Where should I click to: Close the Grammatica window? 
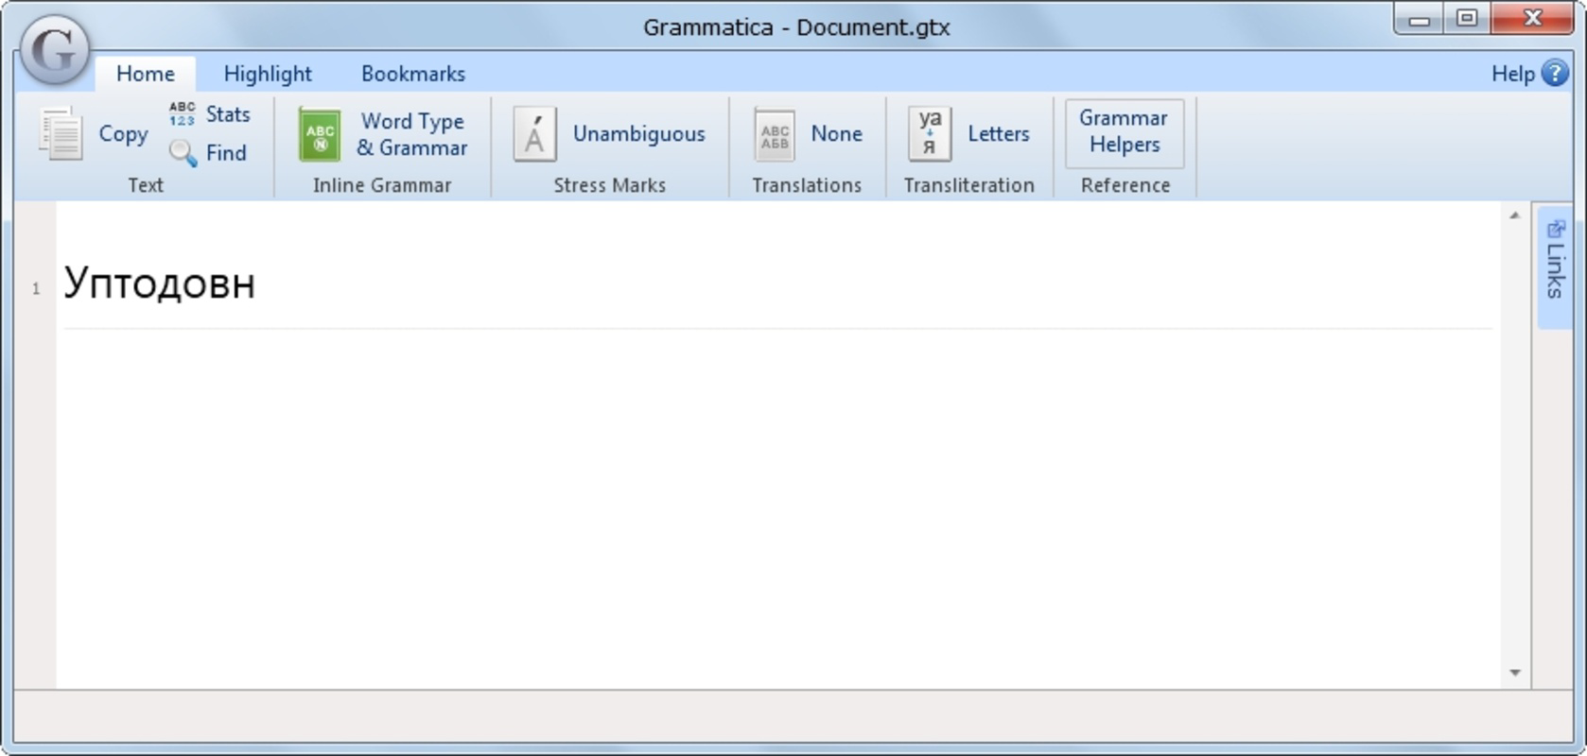[1532, 19]
